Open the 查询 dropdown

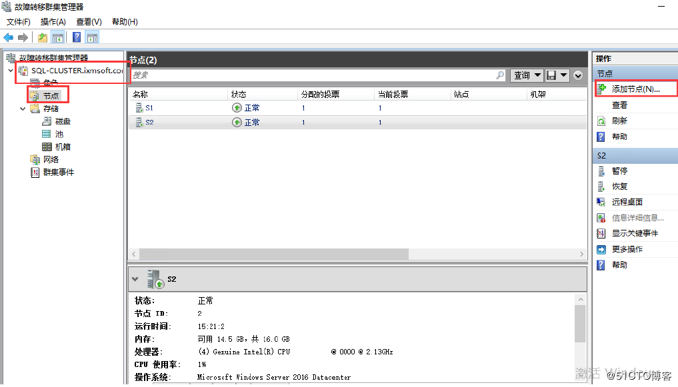pos(527,75)
